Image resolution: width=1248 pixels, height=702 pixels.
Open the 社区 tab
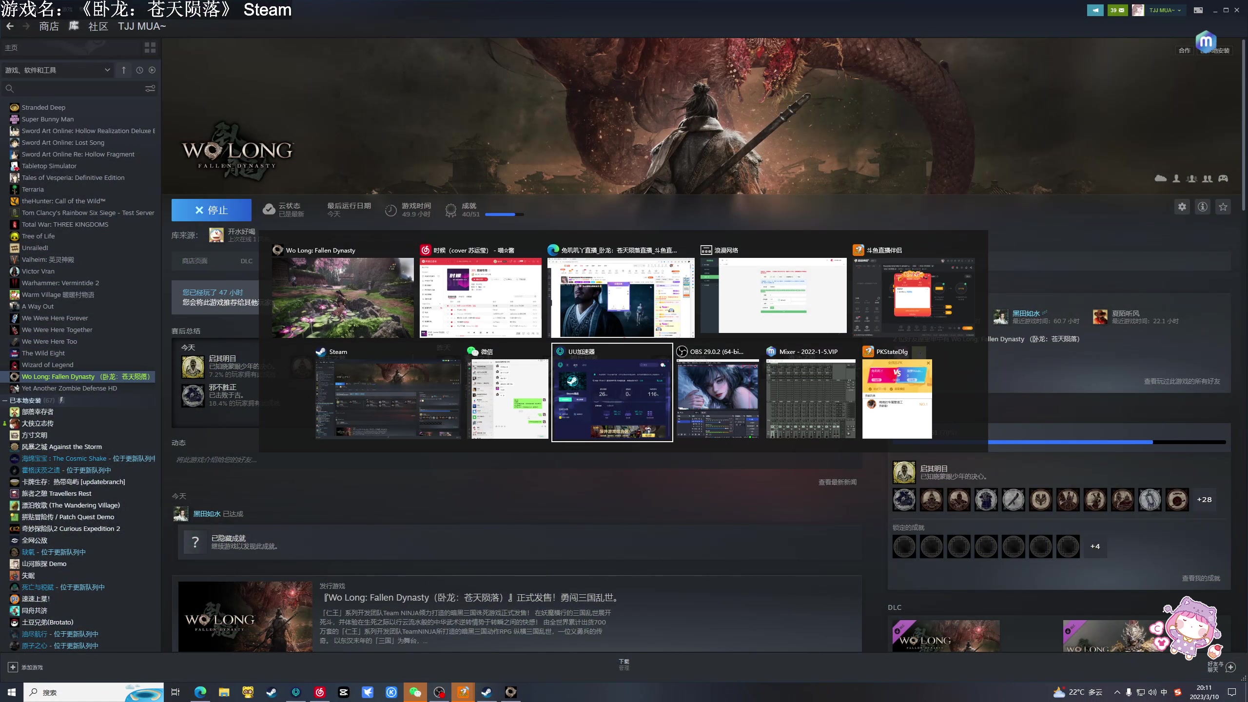click(98, 26)
